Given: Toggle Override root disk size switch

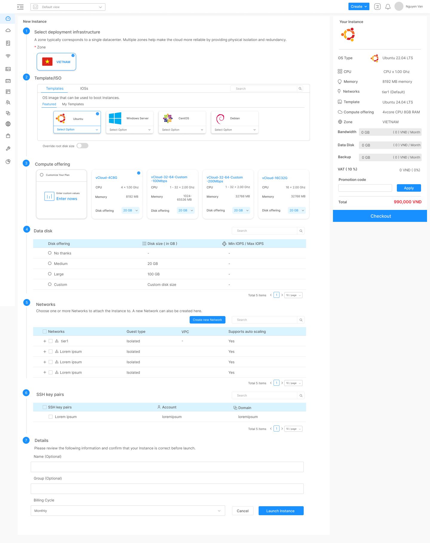Looking at the screenshot, I should click(82, 146).
